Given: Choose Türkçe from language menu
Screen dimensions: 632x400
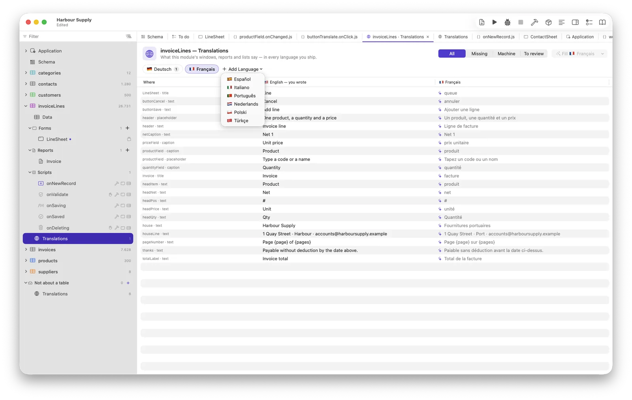Looking at the screenshot, I should (x=243, y=120).
